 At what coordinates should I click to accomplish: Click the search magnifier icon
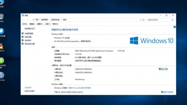pos(172,20)
